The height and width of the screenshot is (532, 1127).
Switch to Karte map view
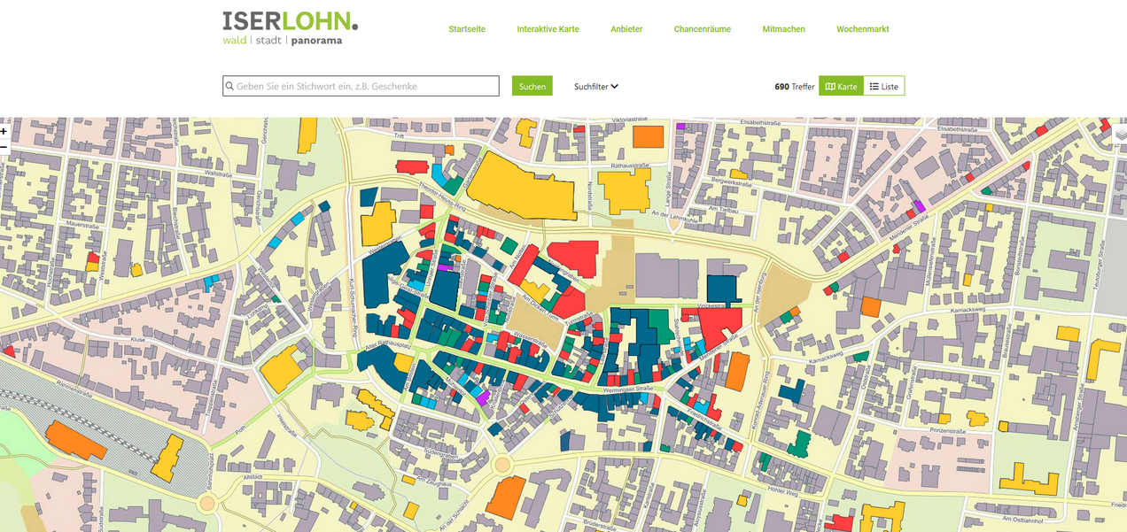(x=841, y=86)
